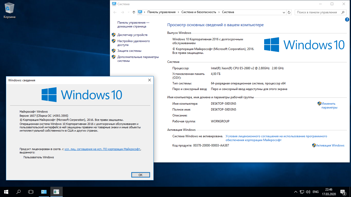351x197 pixels.
Task: Click Активация Windows link
Action: click(330, 145)
